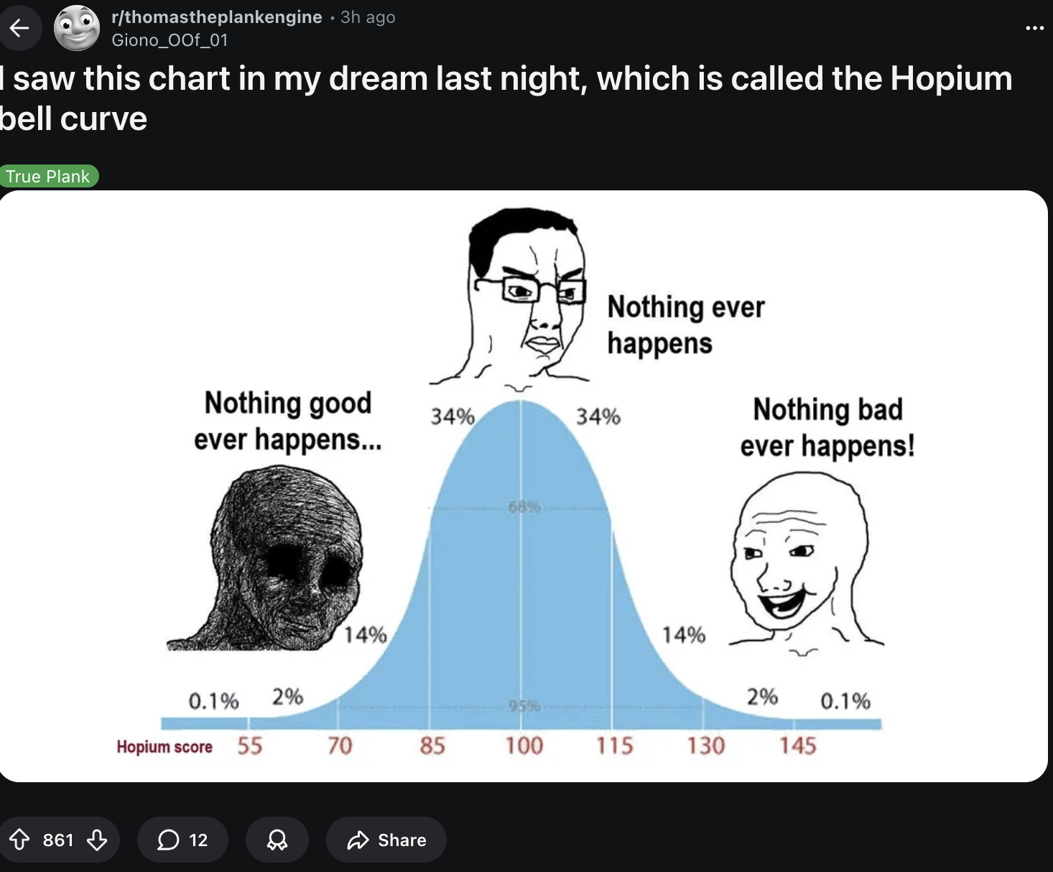Click the 861 vote count

click(x=58, y=840)
